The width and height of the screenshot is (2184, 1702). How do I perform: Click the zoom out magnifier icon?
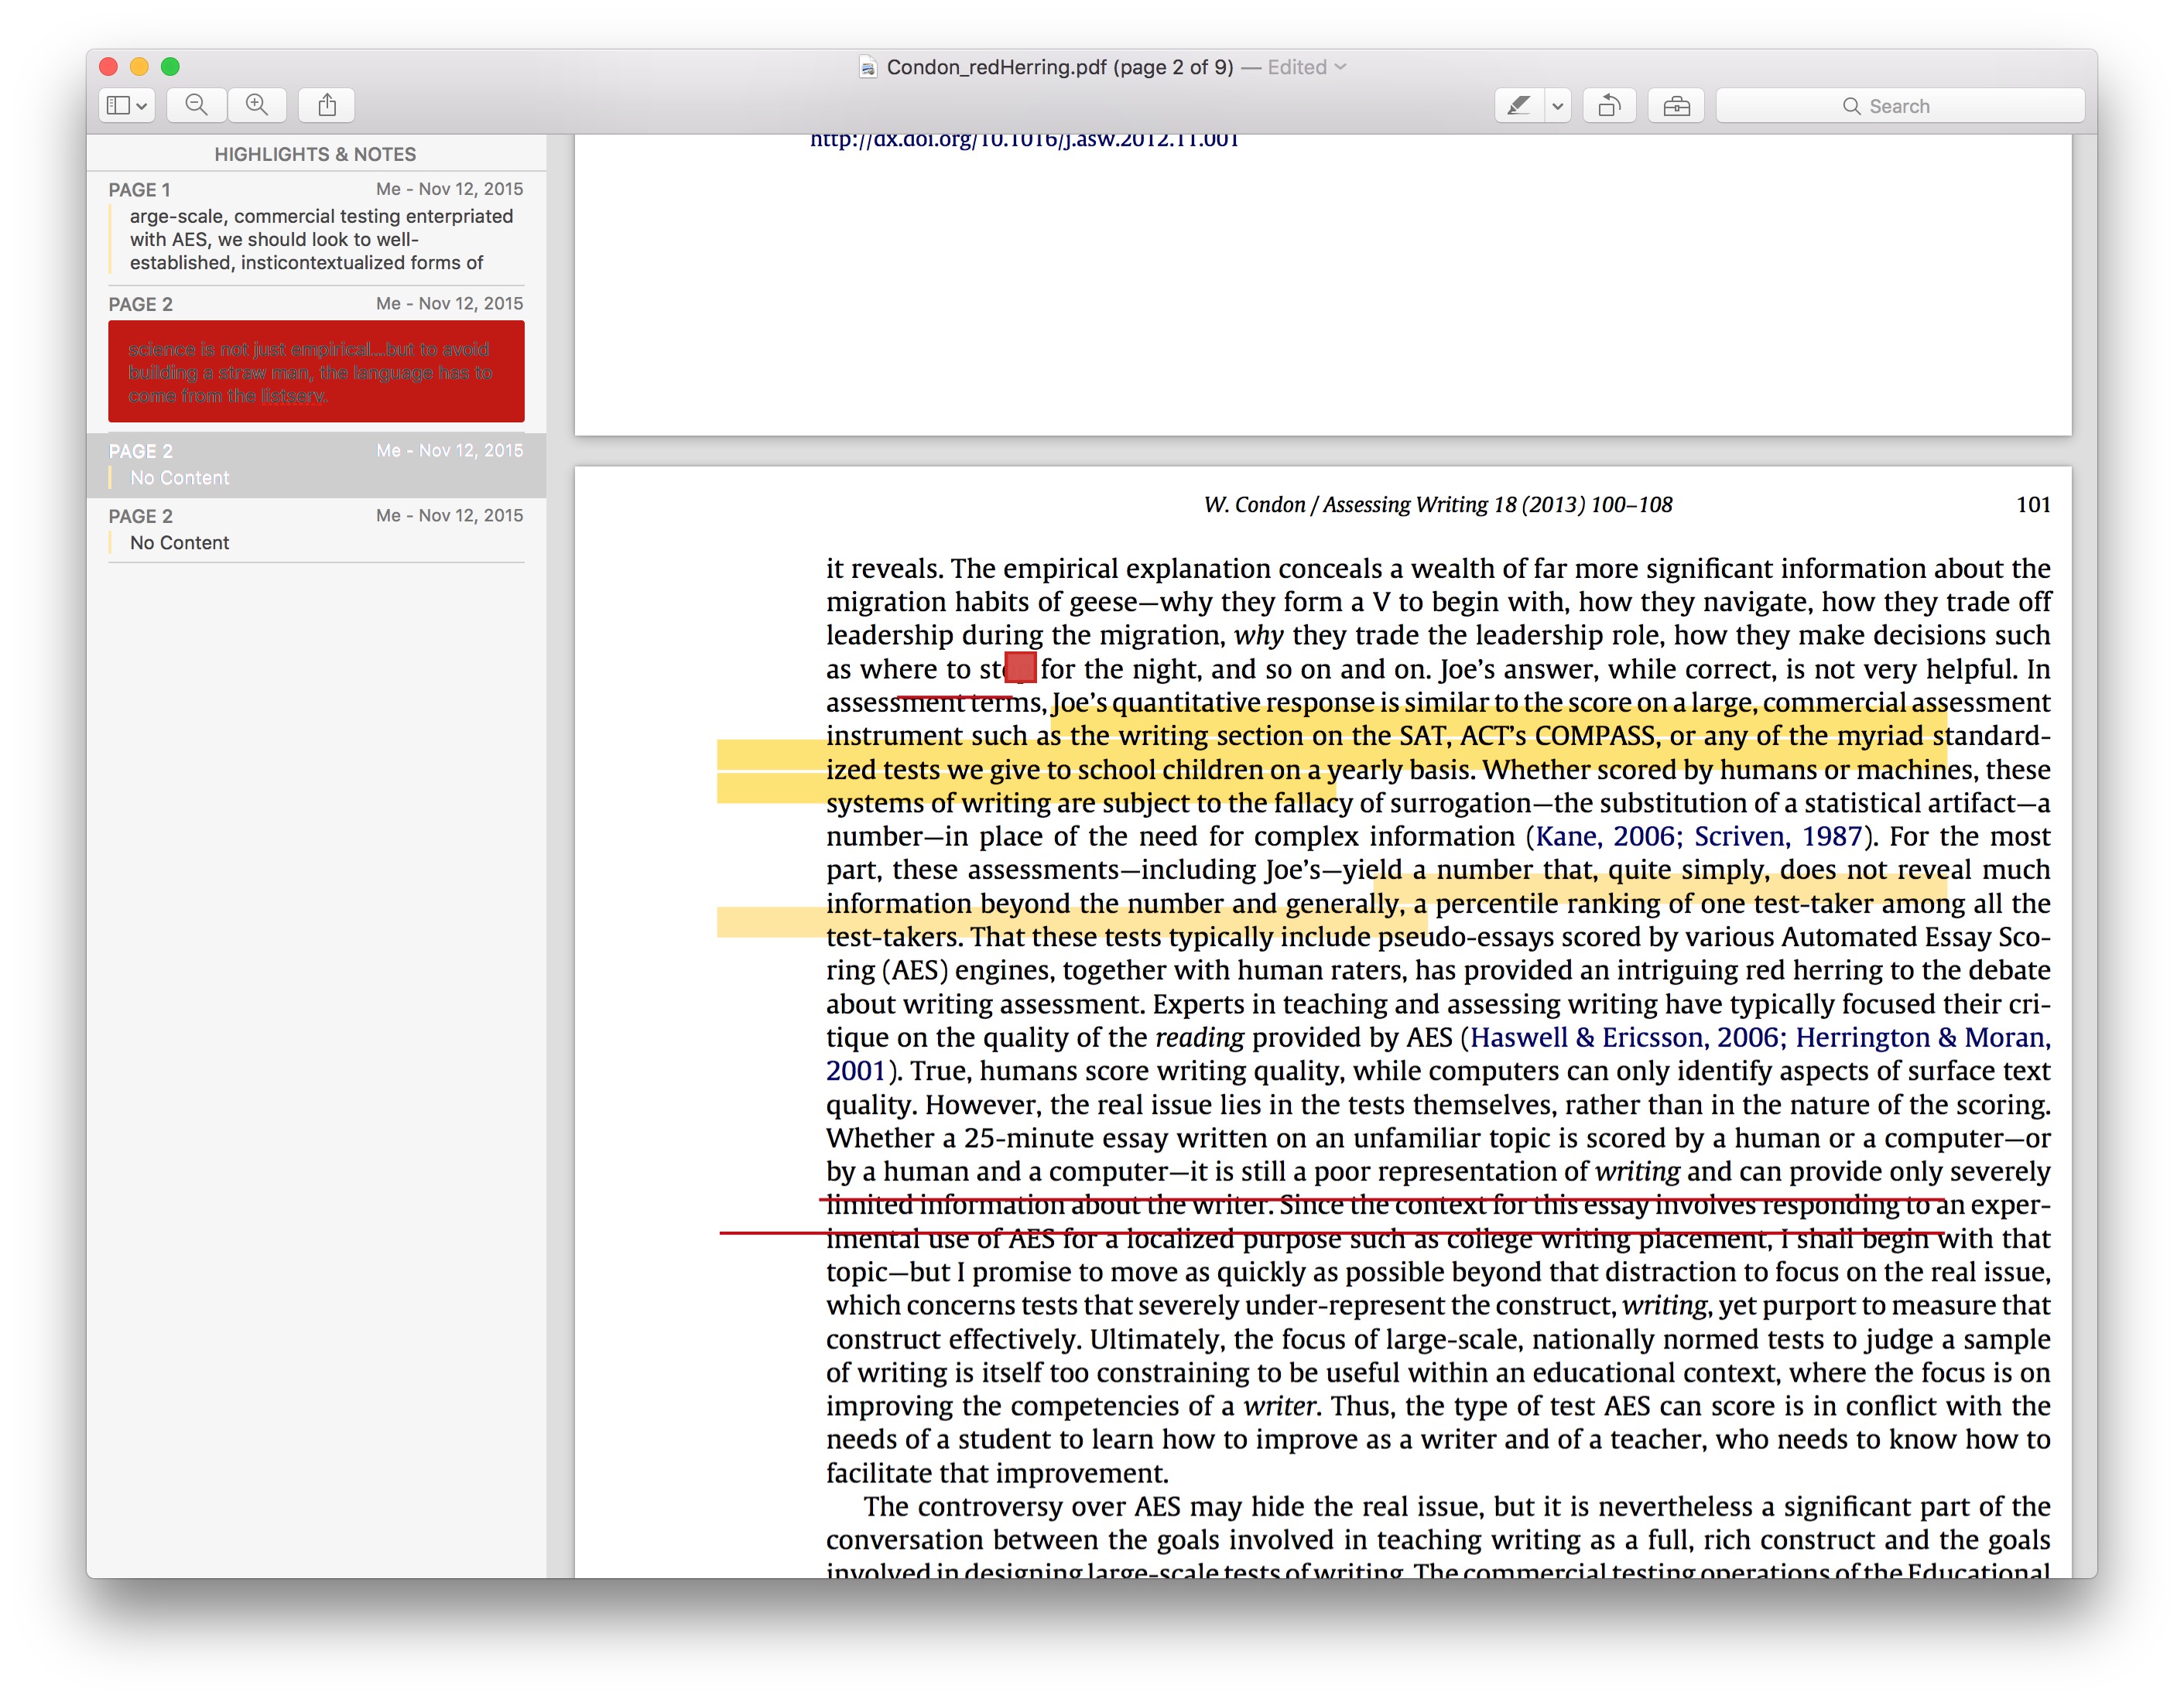197,105
